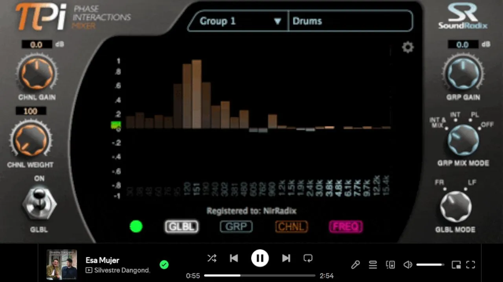The height and width of the screenshot is (282, 503).
Task: Toggle the GRP view button
Action: (236, 226)
